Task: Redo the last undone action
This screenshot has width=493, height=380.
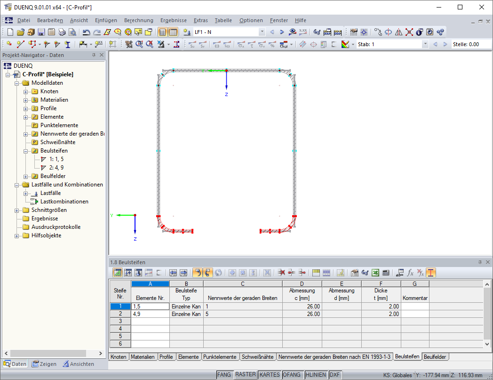Action: [x=97, y=32]
